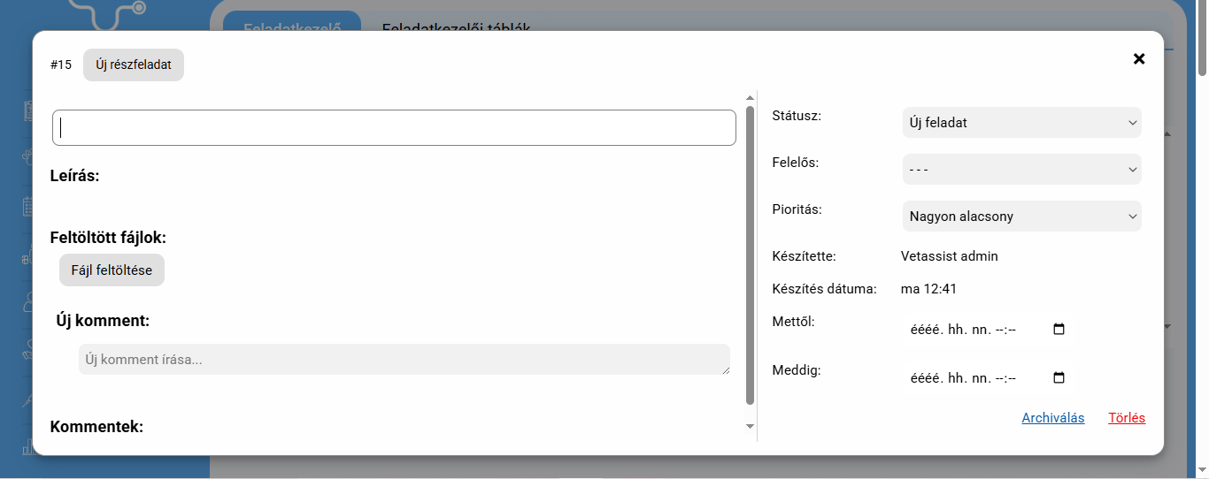This screenshot has height=479, width=1209.
Task: Click the resize handle of the comment box
Action: coord(726,370)
